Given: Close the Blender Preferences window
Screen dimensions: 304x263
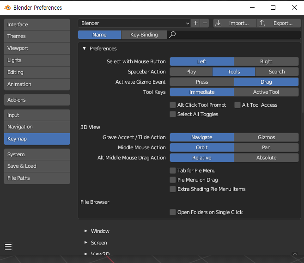Looking at the screenshot, I should tap(294, 7).
